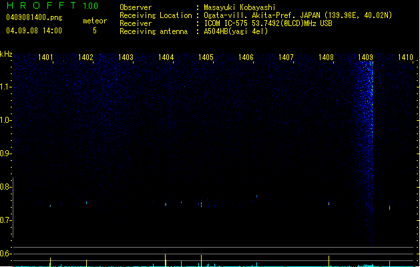The image size is (420, 267).
Task: Click the HROFFT 1.0.0 title text
Action: tap(52, 5)
